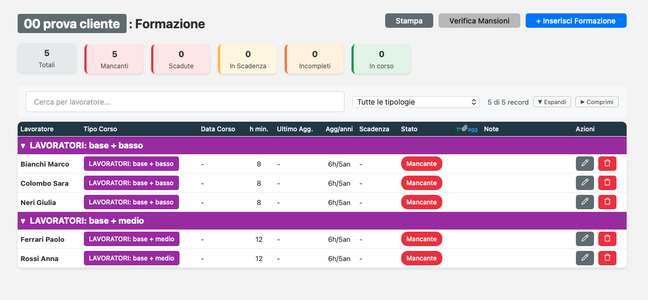
Task: Select the worker name Neri Giulia
Action: (38, 203)
